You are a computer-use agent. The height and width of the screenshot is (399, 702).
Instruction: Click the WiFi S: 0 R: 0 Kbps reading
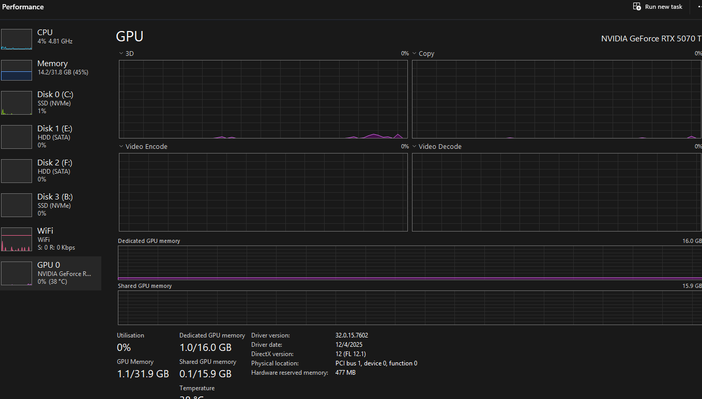tap(56, 248)
